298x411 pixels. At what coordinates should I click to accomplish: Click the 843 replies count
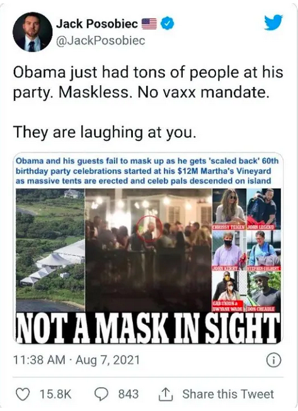(129, 394)
